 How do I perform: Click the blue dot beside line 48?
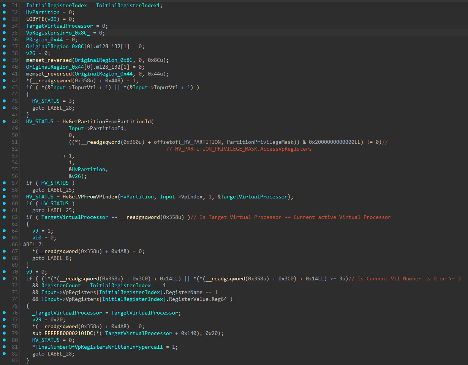coord(5,121)
